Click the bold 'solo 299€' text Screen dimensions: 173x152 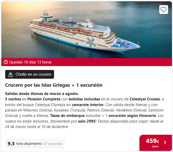pos(87,121)
